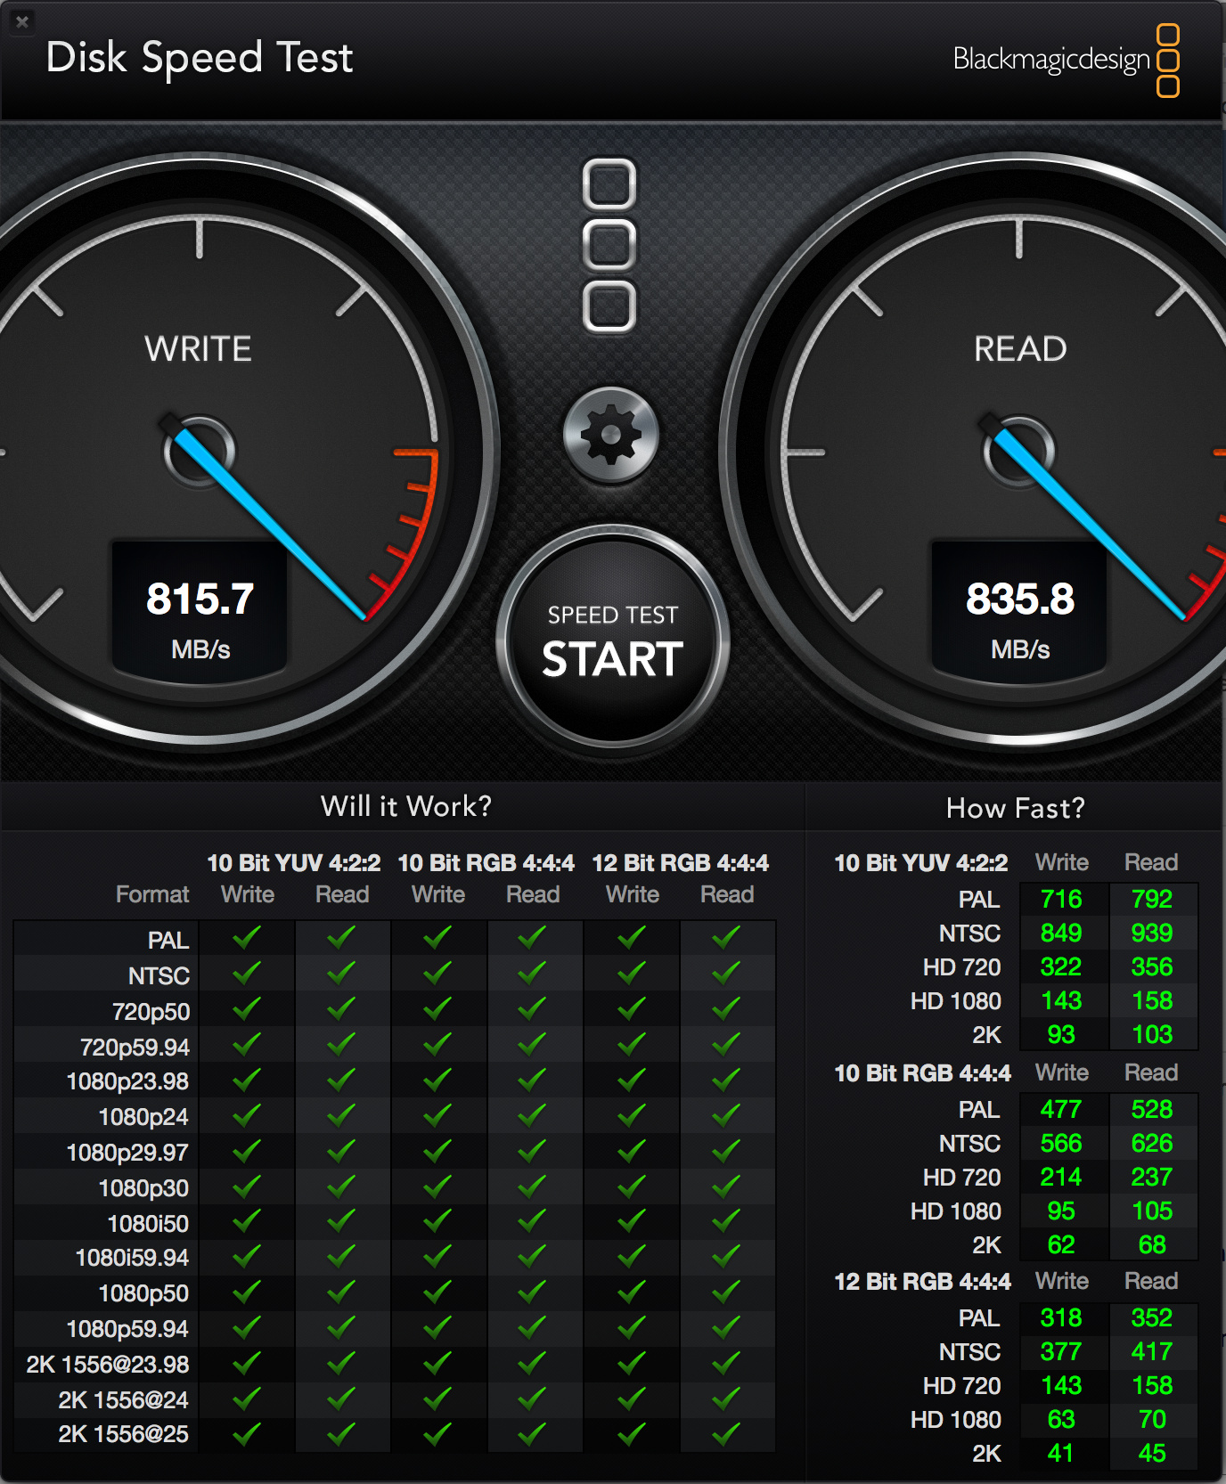
Task: Click the 2K 1556@25 12 Bit RGB Read checkmark
Action: (726, 1434)
